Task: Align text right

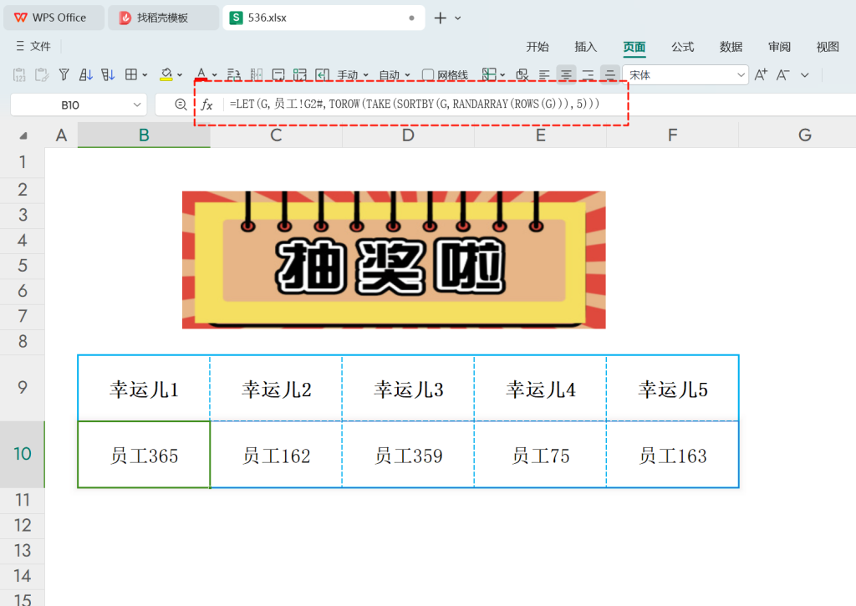Action: [588, 74]
